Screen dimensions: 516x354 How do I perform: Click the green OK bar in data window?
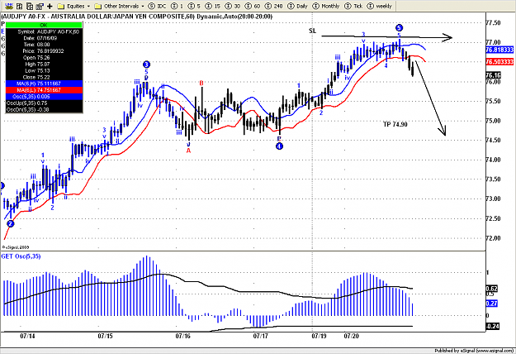pyautogui.click(x=44, y=25)
